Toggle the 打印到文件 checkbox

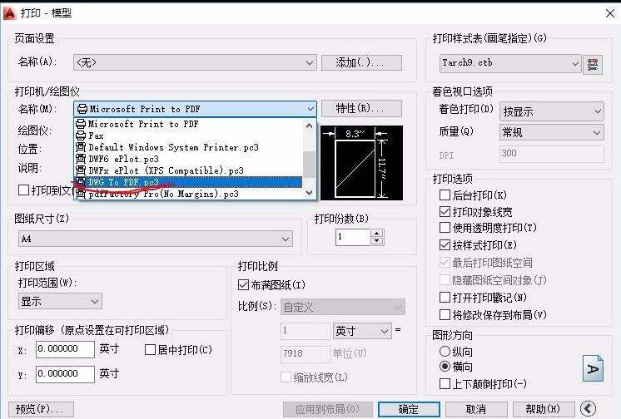click(24, 190)
